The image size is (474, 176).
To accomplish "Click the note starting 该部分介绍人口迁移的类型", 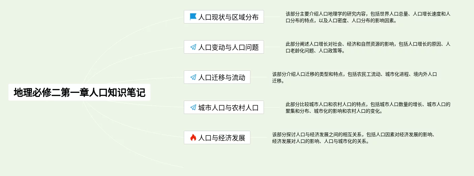I will (x=354, y=77).
